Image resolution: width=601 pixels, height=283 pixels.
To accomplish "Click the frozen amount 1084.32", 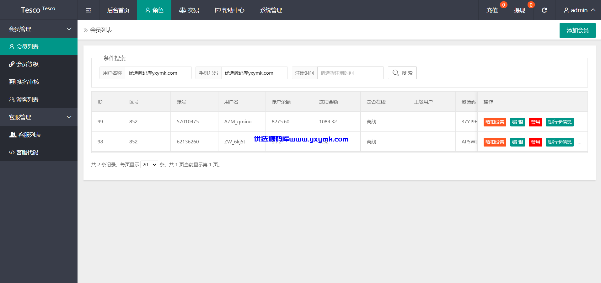I will [x=328, y=122].
